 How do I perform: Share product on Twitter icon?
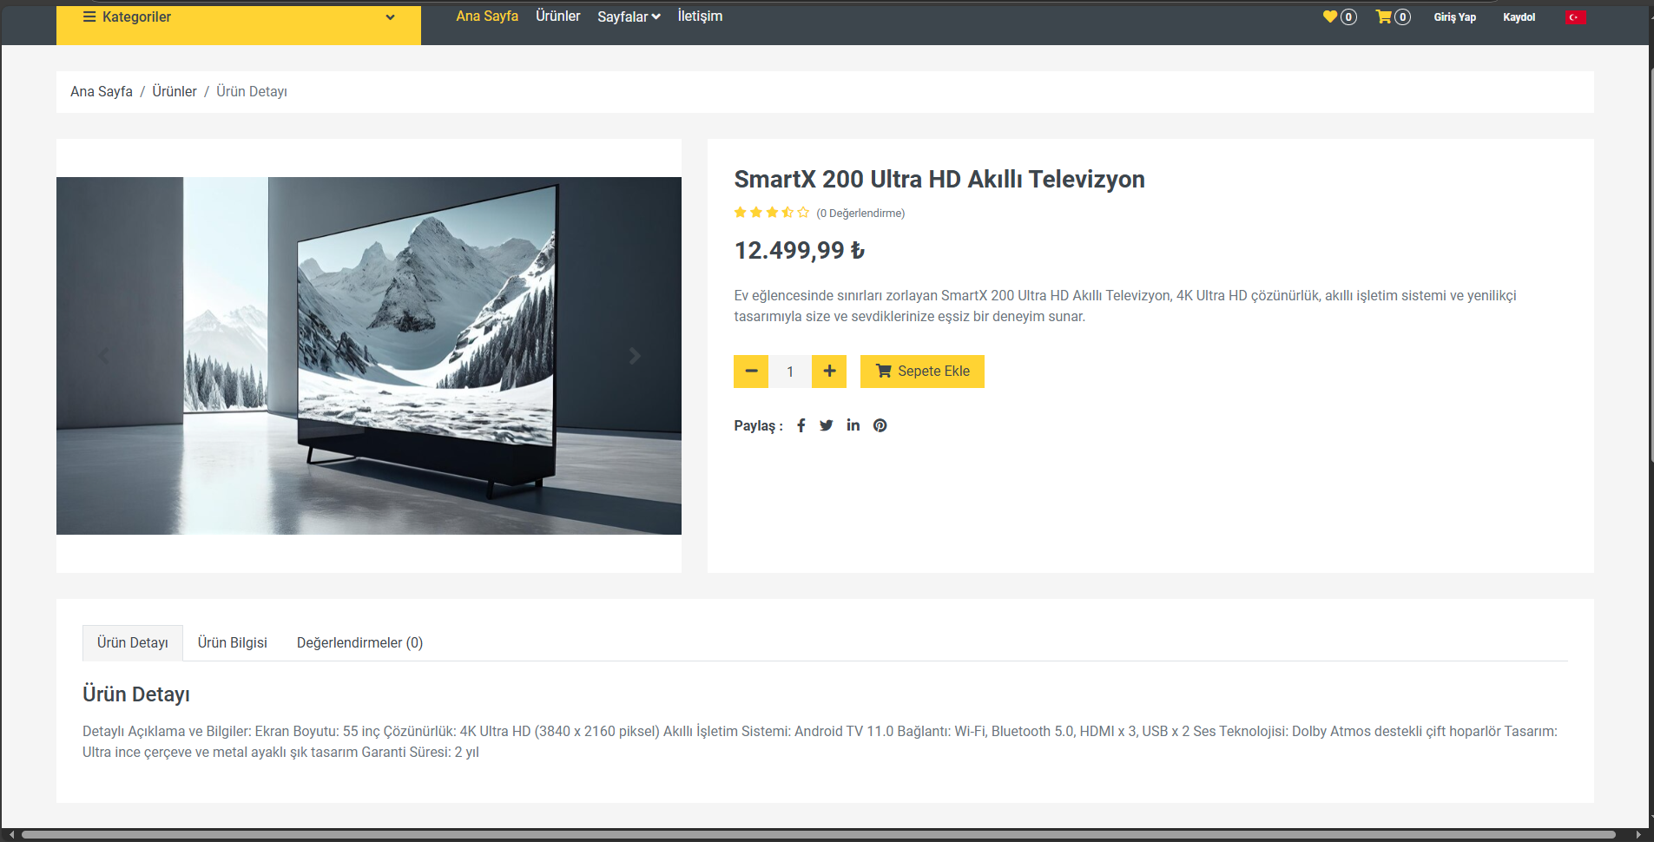point(826,425)
